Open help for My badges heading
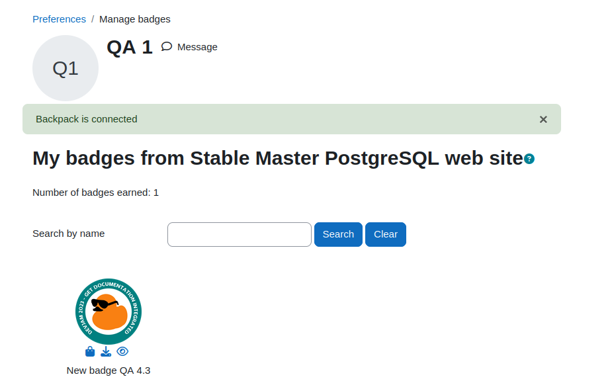Image resolution: width=614 pixels, height=389 pixels. pyautogui.click(x=529, y=159)
